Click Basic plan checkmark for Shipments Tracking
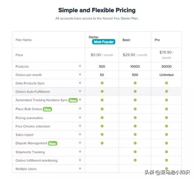 pyautogui.click(x=135, y=152)
